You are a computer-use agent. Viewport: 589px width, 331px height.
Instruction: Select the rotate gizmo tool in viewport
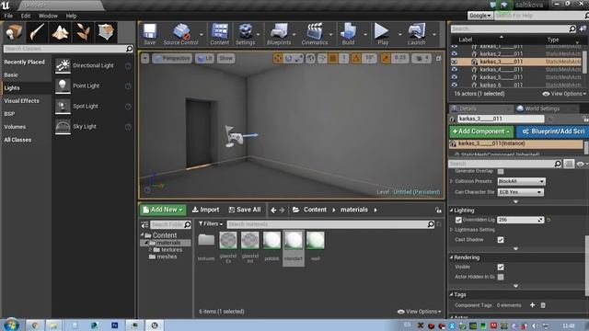point(288,59)
